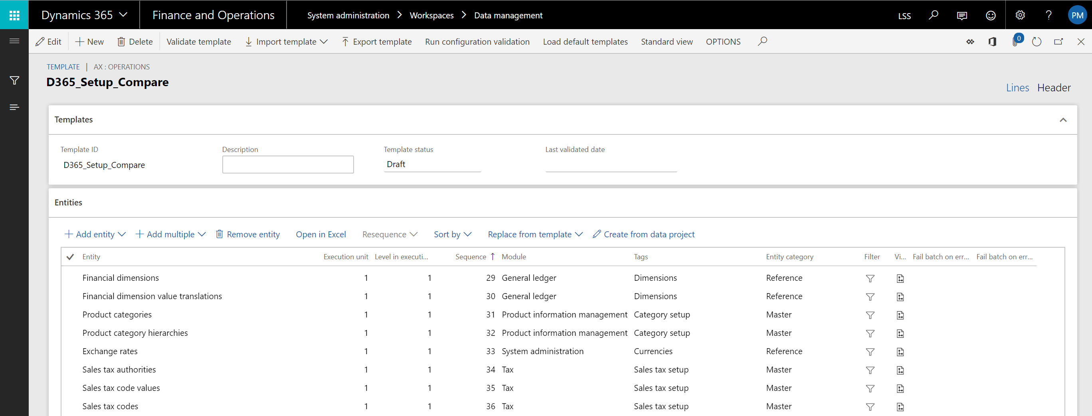Click into the Description input field

[288, 164]
